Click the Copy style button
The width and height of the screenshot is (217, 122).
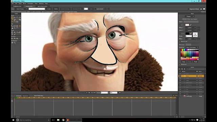tap(184, 62)
